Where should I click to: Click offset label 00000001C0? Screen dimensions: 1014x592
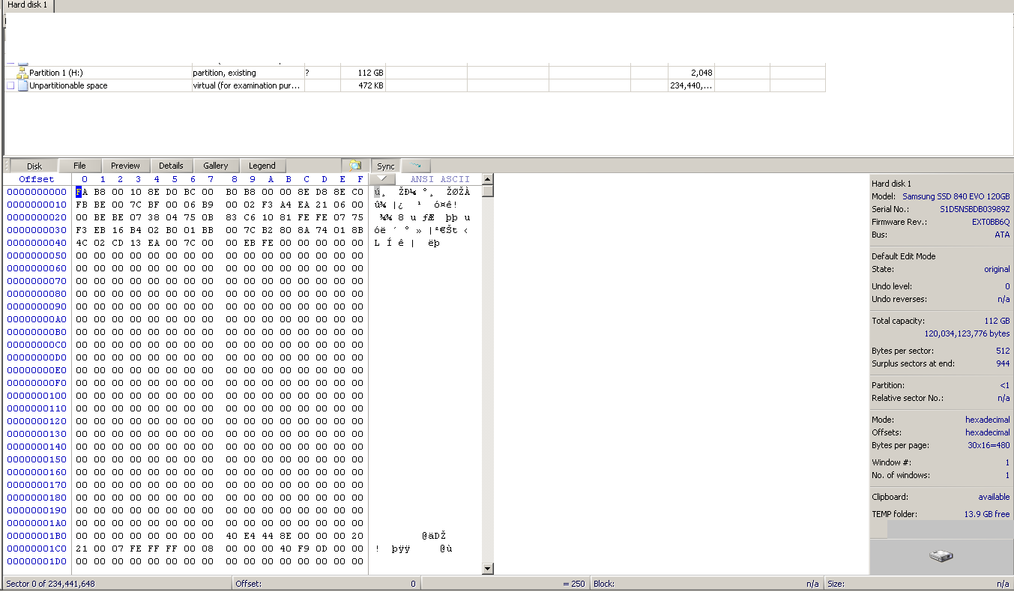click(37, 549)
